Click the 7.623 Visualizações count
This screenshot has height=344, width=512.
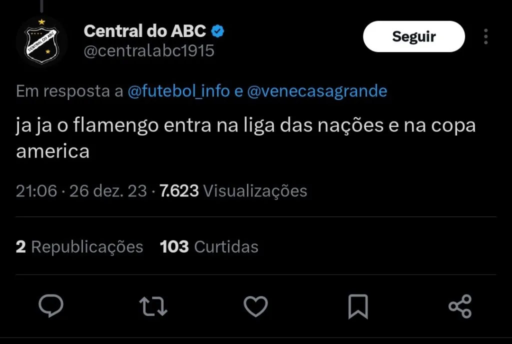coord(233,190)
